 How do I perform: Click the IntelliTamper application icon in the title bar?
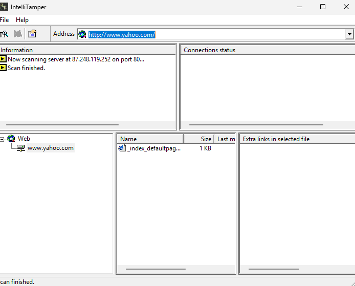(4, 7)
